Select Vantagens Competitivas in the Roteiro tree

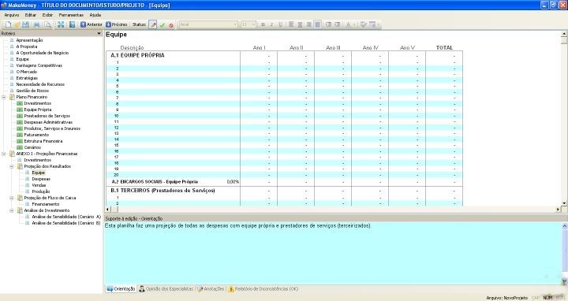[39, 65]
